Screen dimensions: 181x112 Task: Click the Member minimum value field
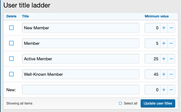(x=152, y=43)
